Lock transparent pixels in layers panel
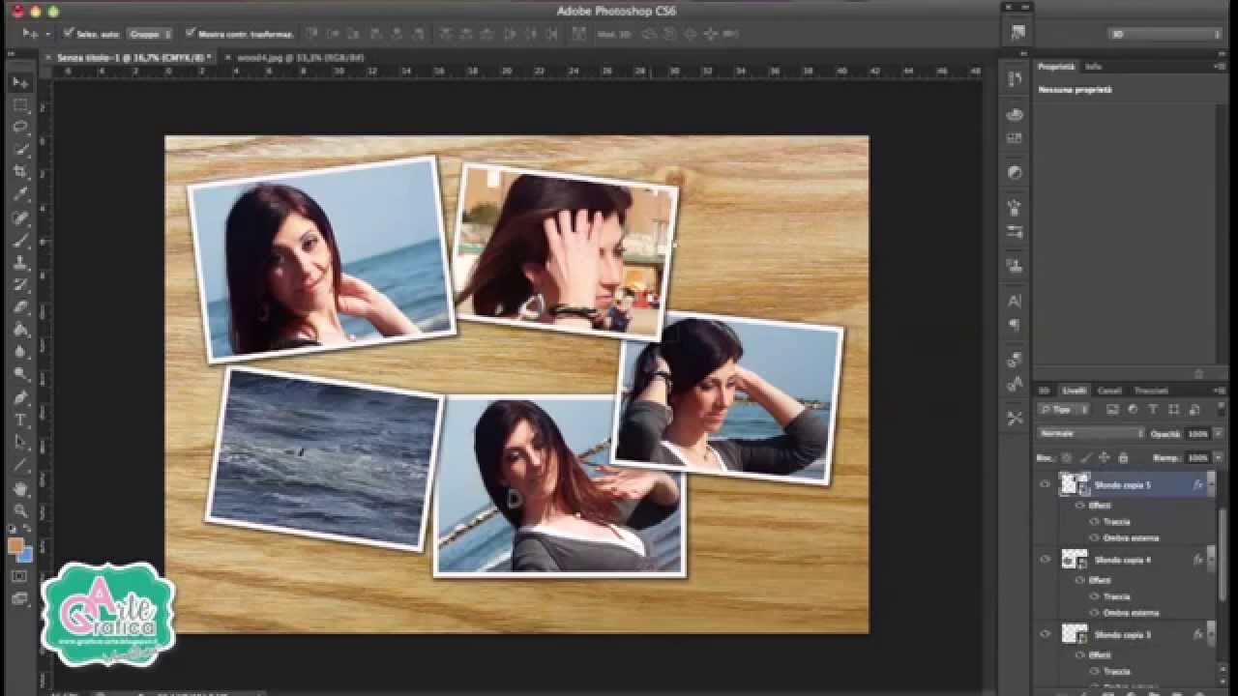 click(1067, 457)
